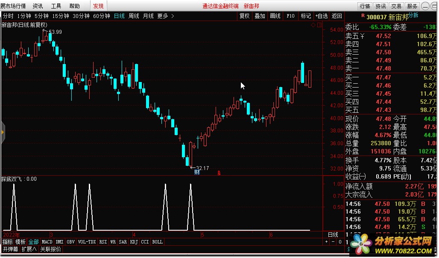
Task: Click the 模板 template tab
Action: click(x=20, y=242)
